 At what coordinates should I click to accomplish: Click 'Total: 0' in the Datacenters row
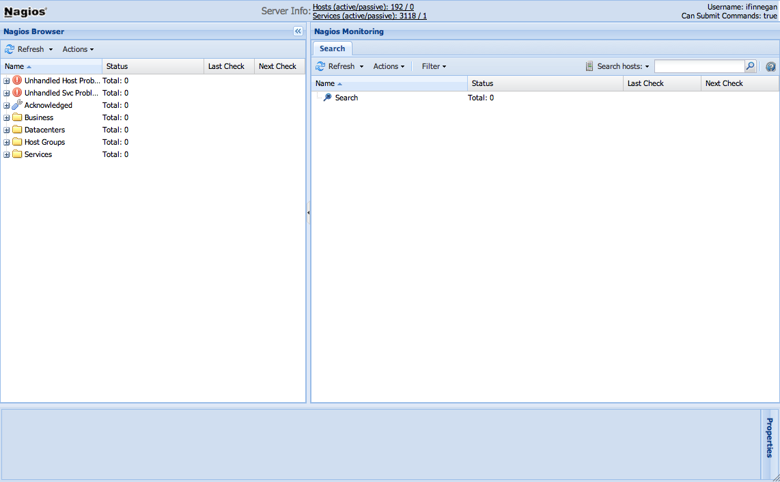click(x=115, y=130)
